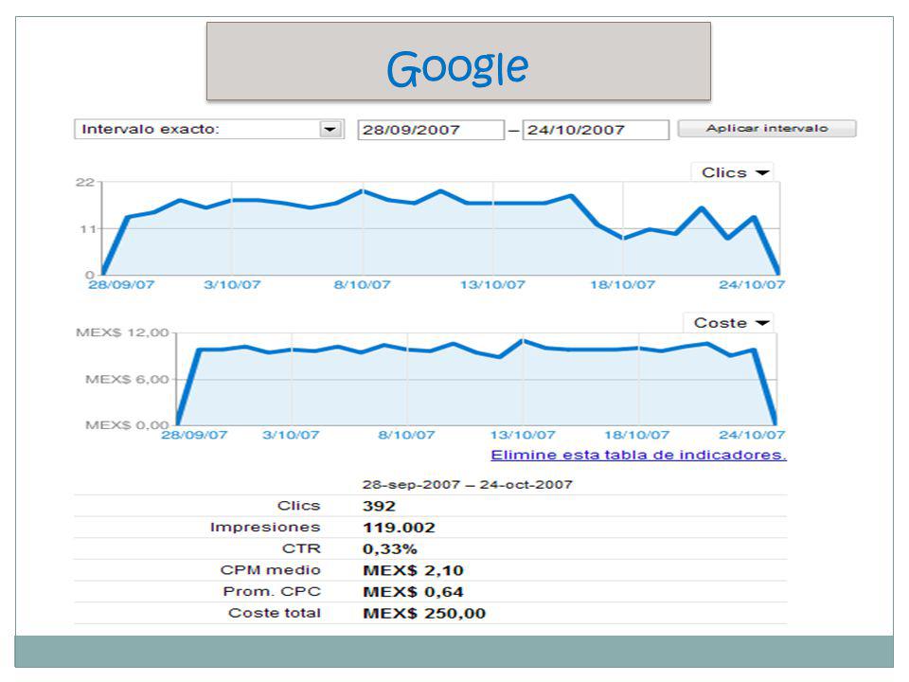Click the 8/10/07 label on the Clics chart

[x=363, y=285]
